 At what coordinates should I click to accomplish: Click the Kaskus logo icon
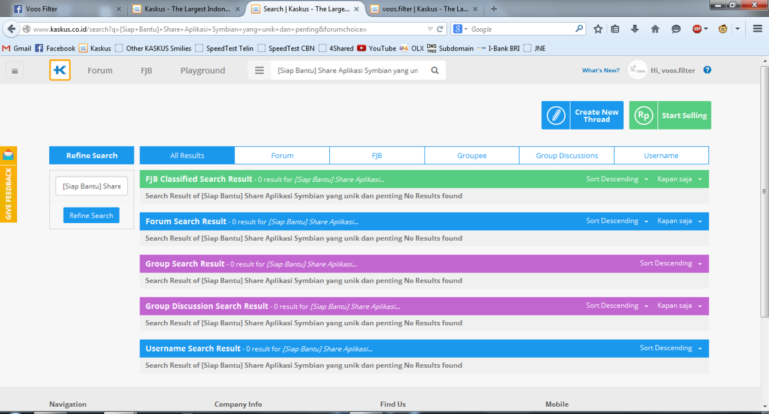(60, 70)
